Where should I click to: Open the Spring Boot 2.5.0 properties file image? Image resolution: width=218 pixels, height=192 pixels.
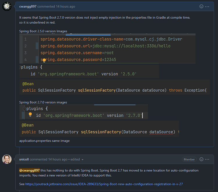107,48
